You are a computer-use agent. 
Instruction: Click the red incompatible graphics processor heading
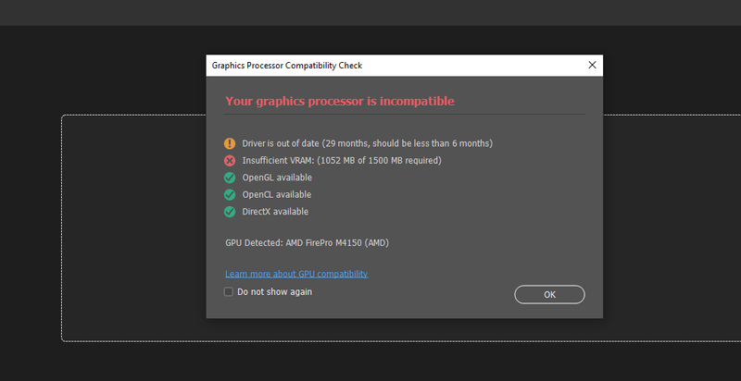tap(340, 101)
